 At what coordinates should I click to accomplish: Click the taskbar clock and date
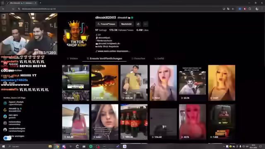[253, 146]
